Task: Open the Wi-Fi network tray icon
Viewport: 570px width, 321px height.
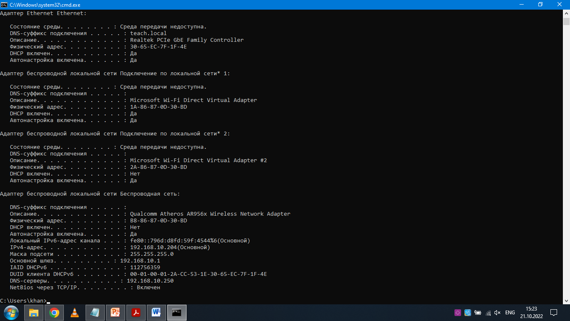Action: click(x=488, y=313)
